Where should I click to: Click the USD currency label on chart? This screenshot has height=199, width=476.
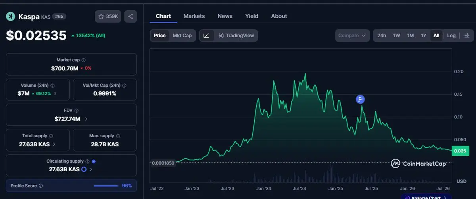[x=461, y=181]
